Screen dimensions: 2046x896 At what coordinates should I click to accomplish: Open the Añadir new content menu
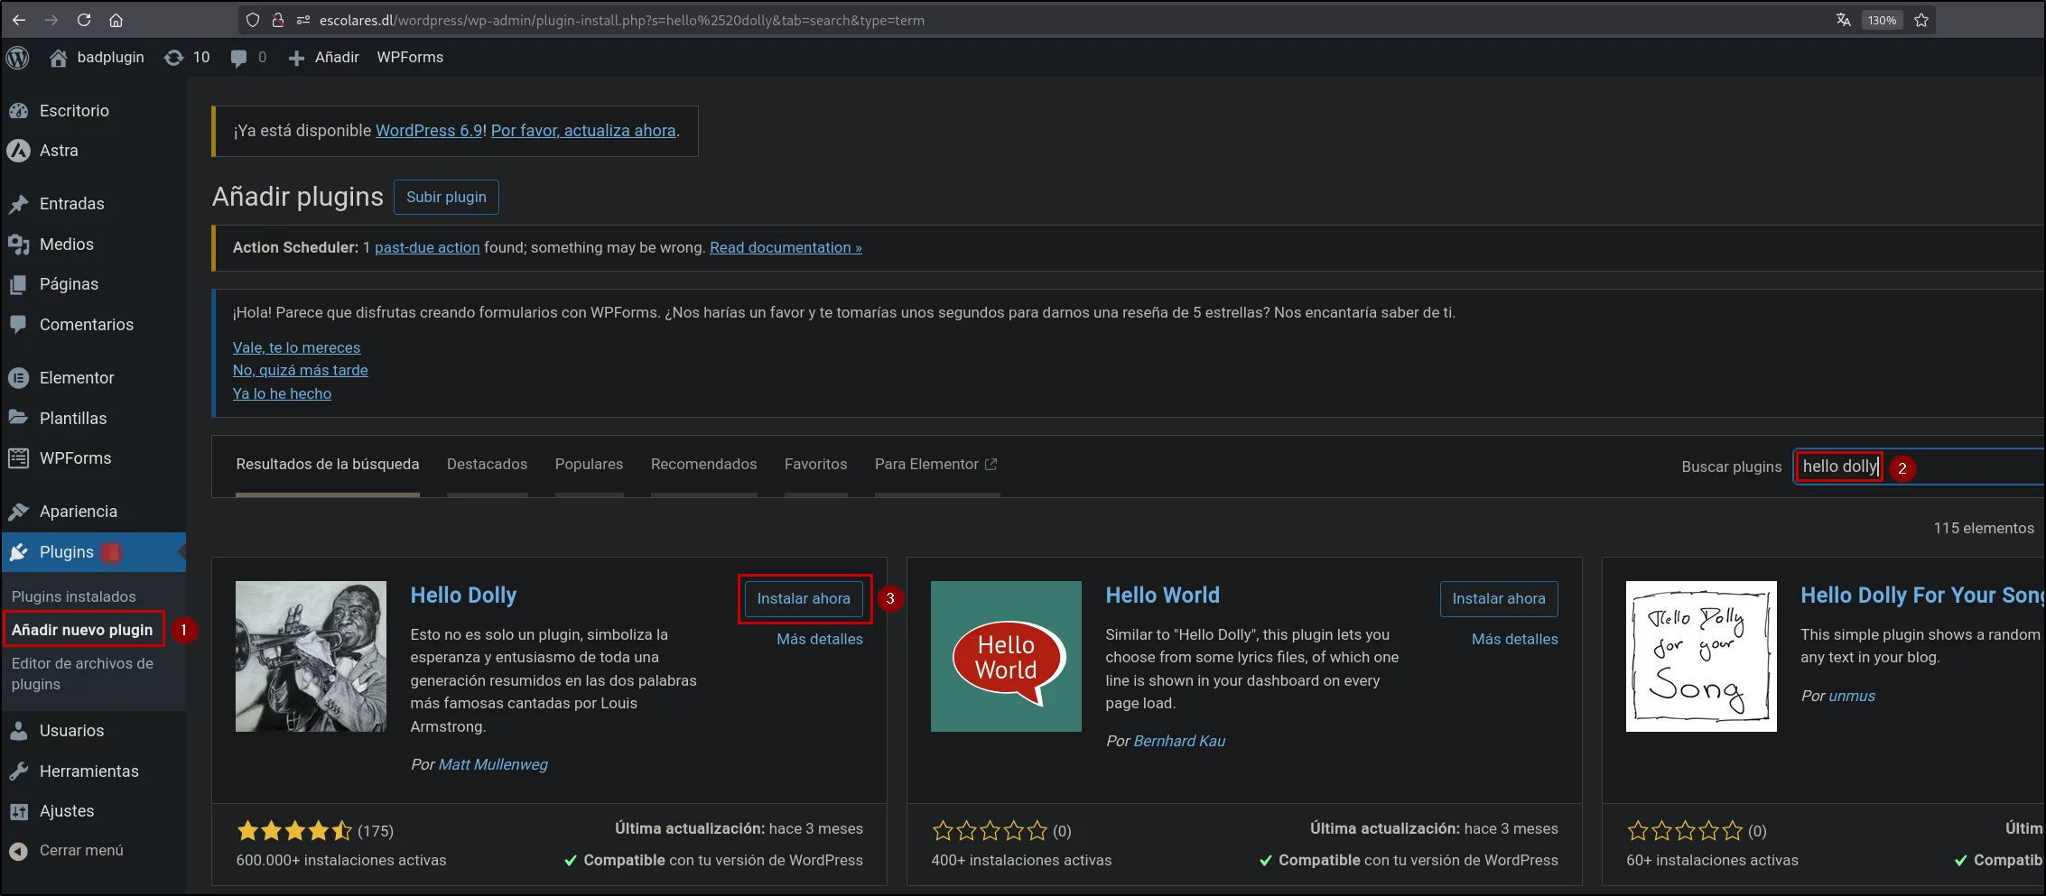pos(323,58)
